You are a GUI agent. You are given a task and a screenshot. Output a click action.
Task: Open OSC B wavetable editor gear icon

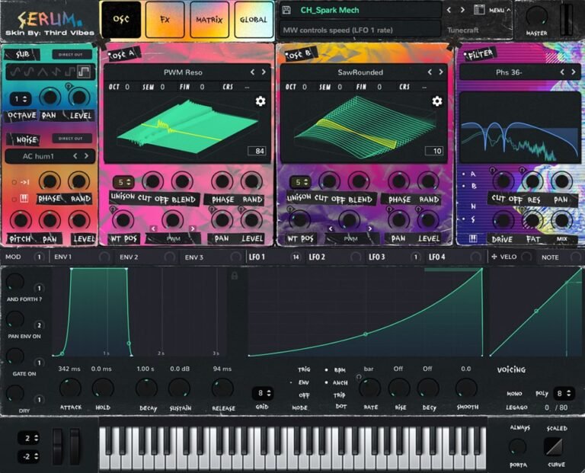437,101
